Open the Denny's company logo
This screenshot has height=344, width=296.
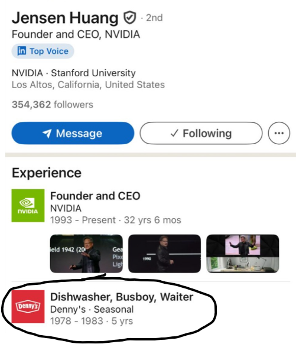(x=28, y=307)
